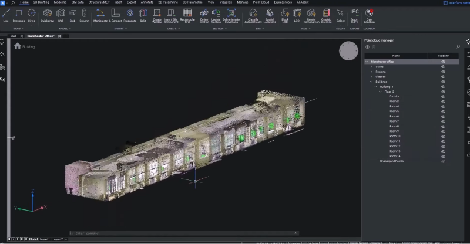The image size is (470, 244).
Task: Click the Wall tool in ribbon
Action: (61, 14)
